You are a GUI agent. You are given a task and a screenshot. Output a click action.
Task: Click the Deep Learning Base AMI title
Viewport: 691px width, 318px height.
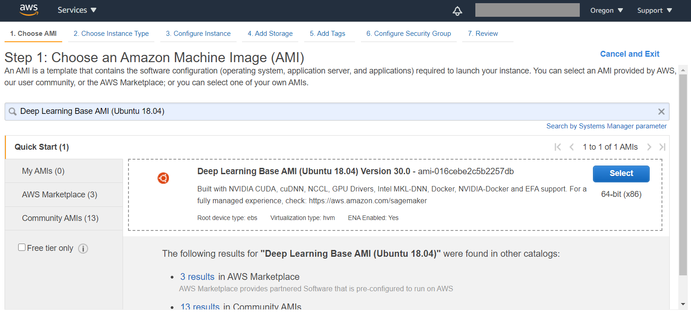(304, 171)
